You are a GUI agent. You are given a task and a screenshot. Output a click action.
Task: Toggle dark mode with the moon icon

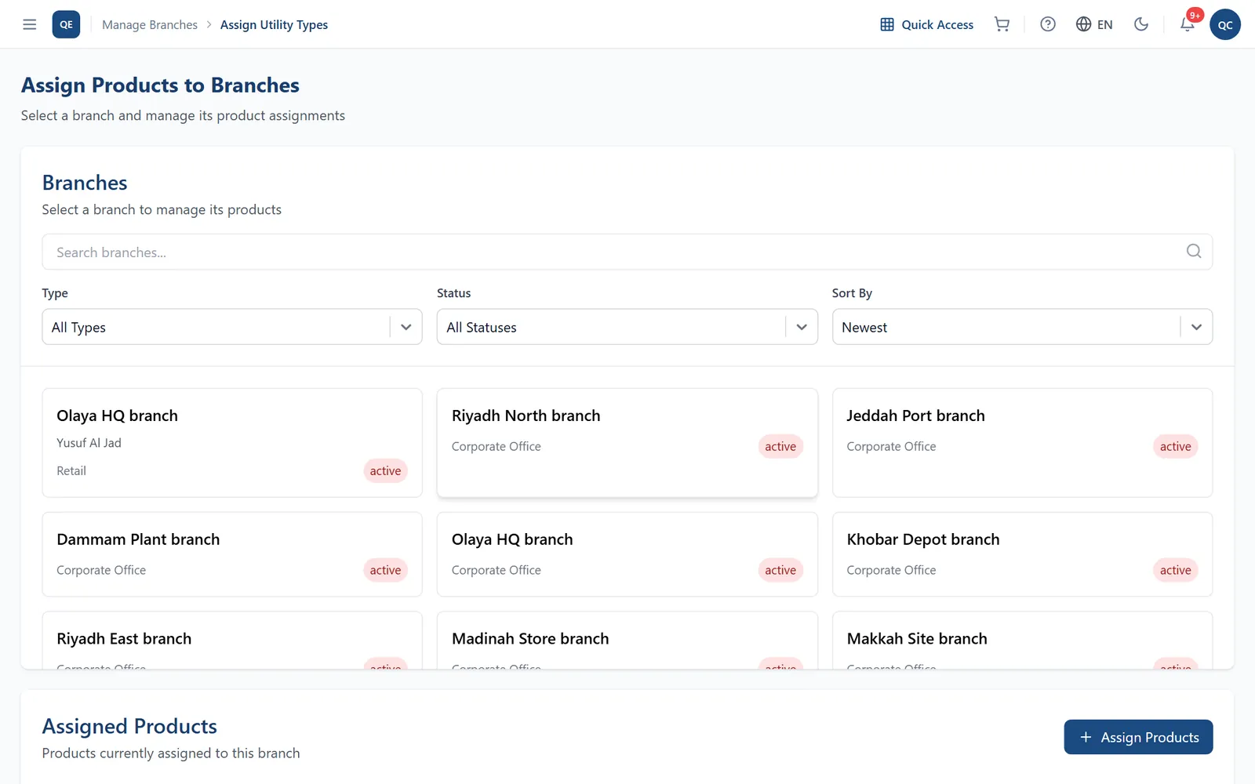1141,24
